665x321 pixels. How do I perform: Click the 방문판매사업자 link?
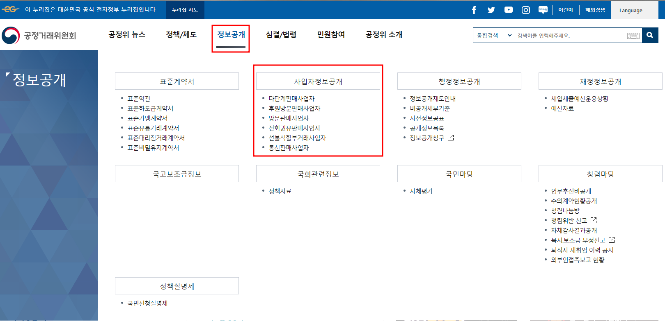(289, 118)
